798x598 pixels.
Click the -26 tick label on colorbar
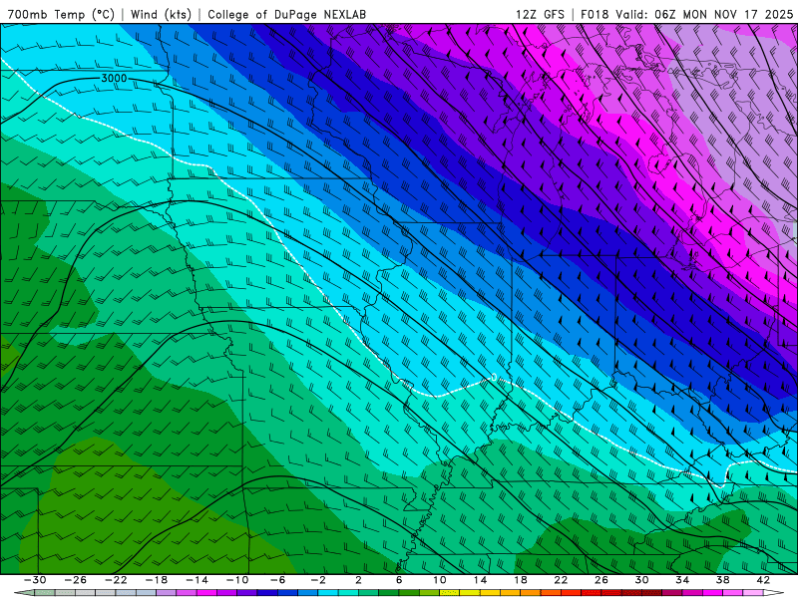coord(76,580)
